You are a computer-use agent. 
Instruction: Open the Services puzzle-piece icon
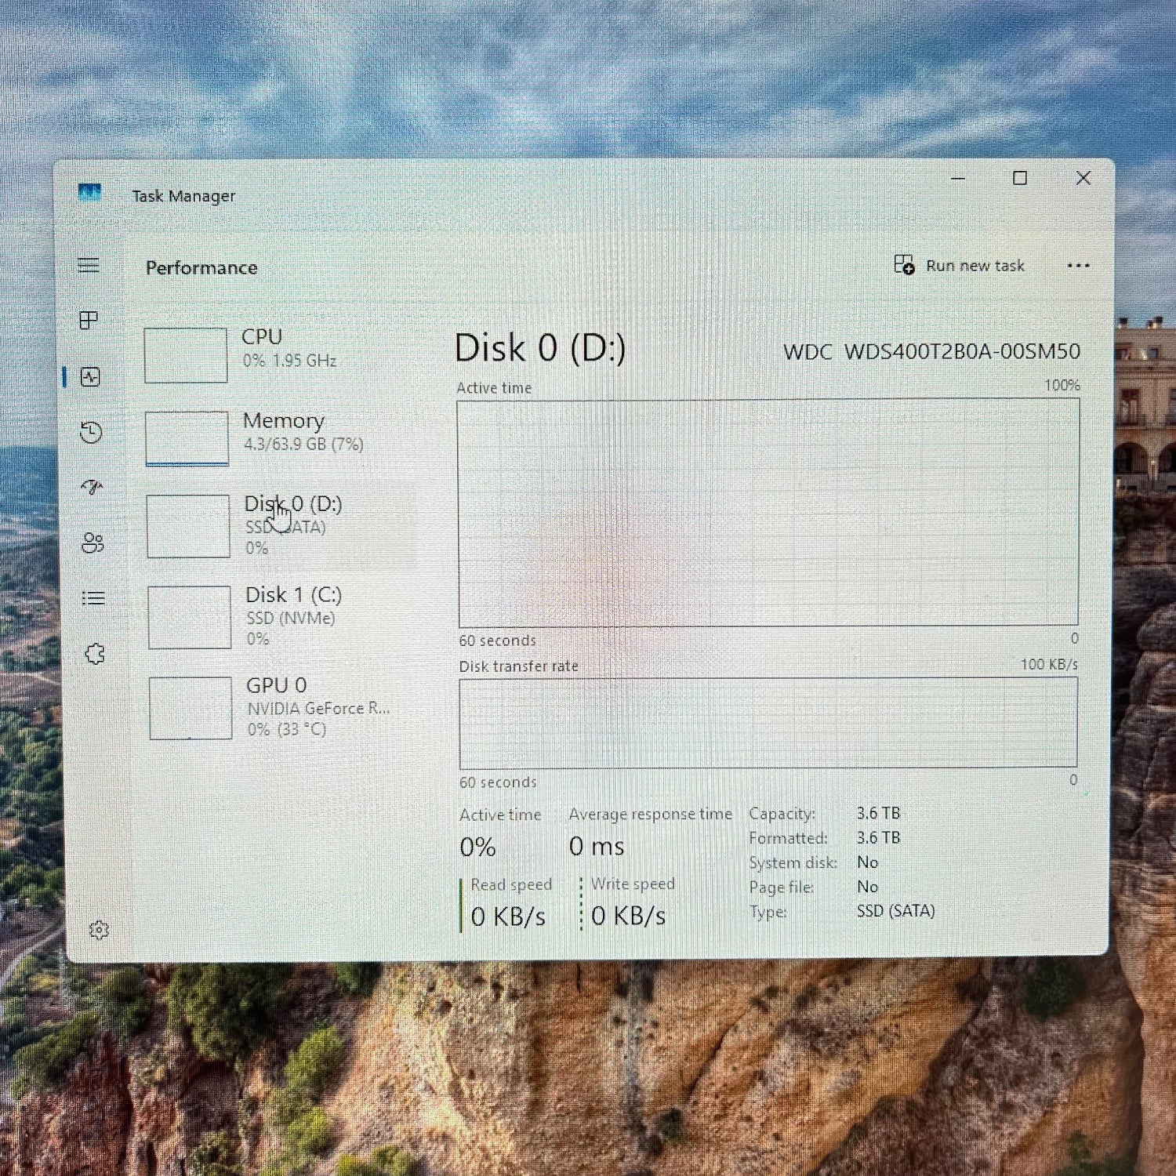click(x=95, y=654)
